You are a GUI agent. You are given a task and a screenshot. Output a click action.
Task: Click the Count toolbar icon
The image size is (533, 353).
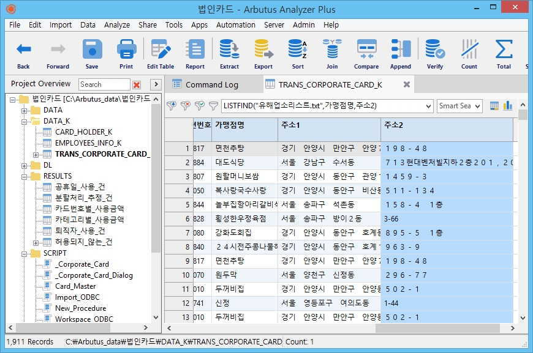coord(469,54)
